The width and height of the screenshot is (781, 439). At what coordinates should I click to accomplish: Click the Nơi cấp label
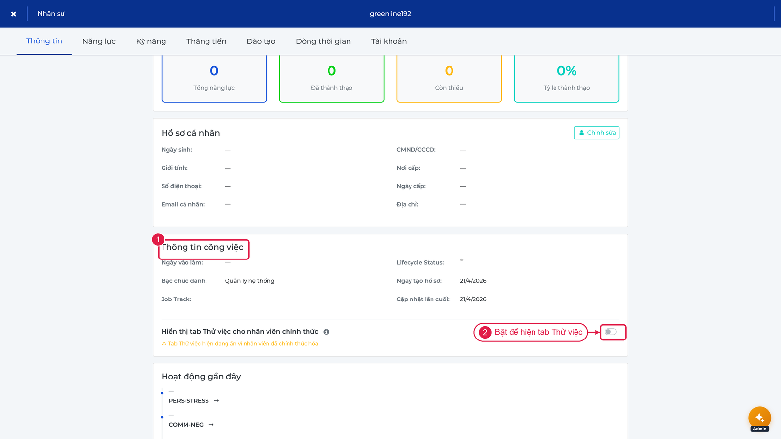pos(408,168)
